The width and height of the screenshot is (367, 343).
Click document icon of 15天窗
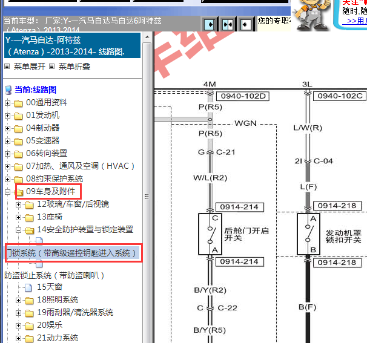(28, 287)
